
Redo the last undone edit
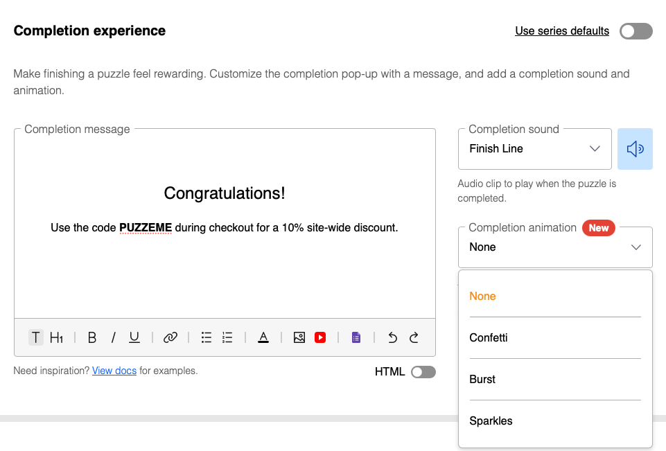click(x=414, y=337)
